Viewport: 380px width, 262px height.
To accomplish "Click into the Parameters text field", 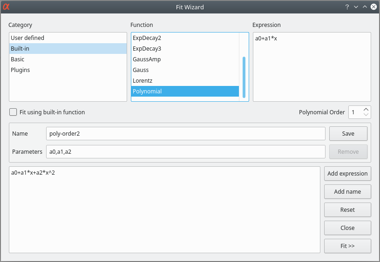I will tap(185, 151).
